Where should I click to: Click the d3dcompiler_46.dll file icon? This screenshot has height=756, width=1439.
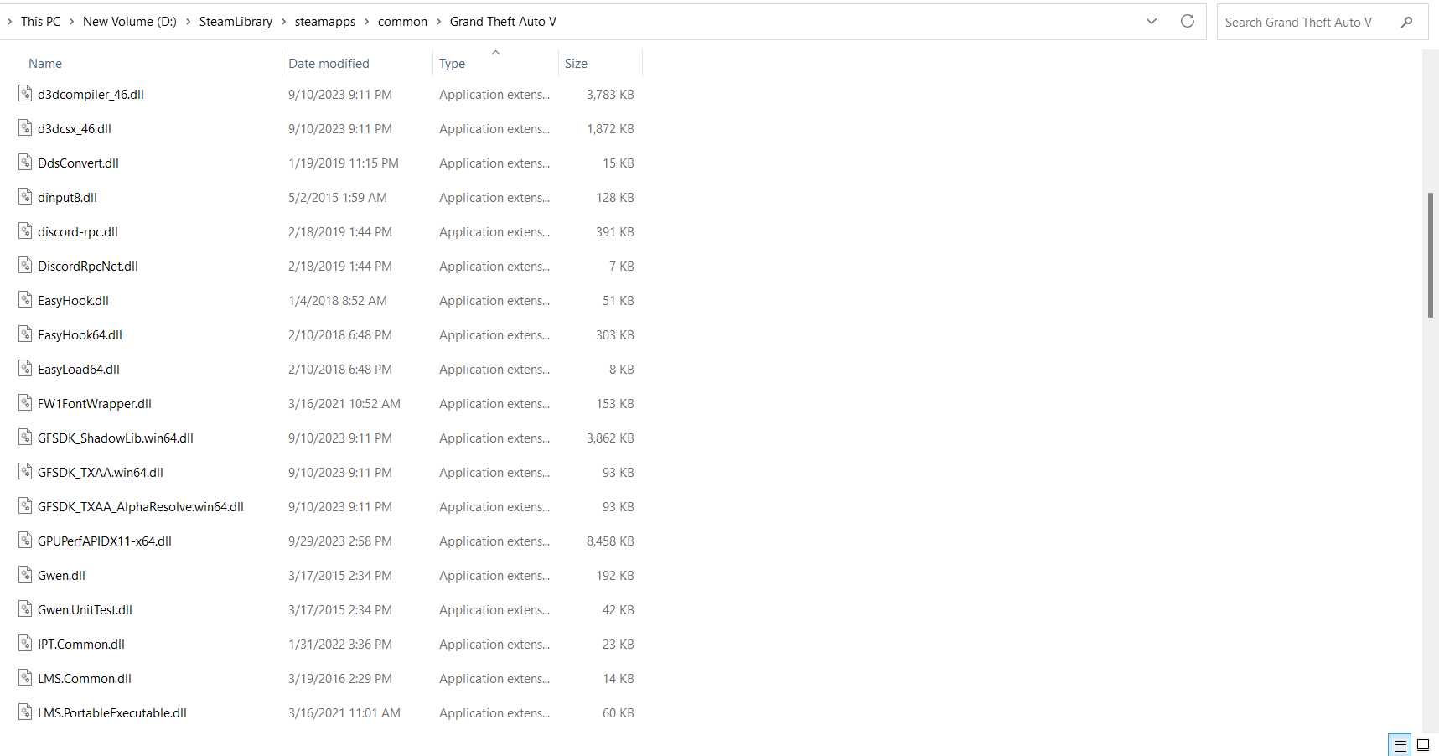click(25, 94)
